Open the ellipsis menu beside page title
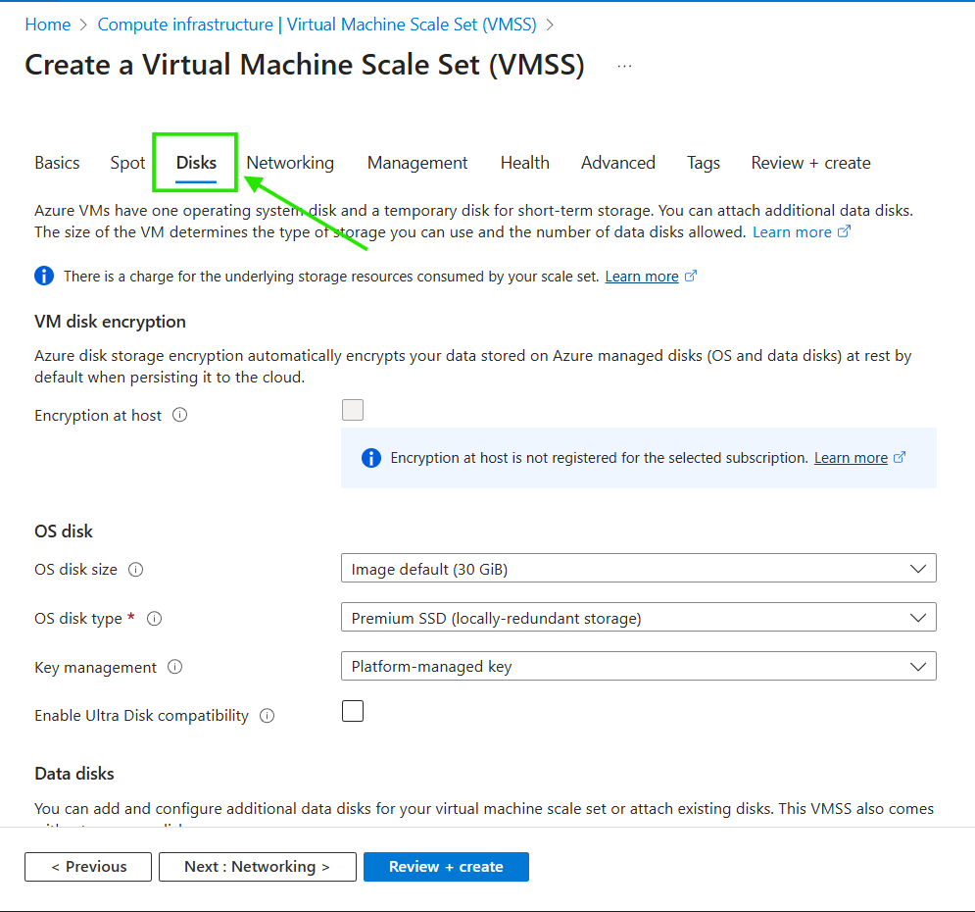The width and height of the screenshot is (975, 912). 624,66
